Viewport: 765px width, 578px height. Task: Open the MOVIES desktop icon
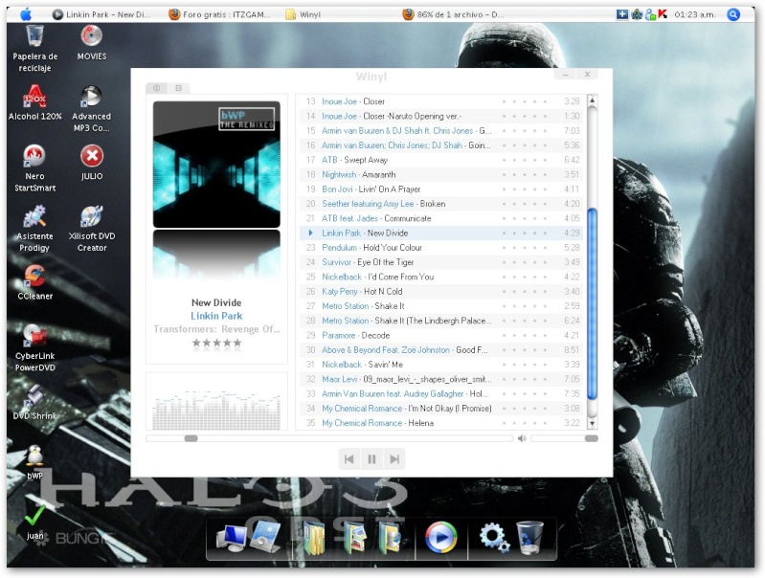[x=91, y=43]
